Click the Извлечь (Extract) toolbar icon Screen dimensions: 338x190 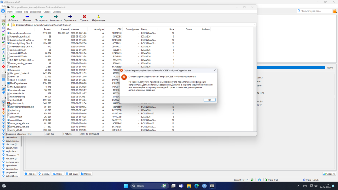(27, 17)
